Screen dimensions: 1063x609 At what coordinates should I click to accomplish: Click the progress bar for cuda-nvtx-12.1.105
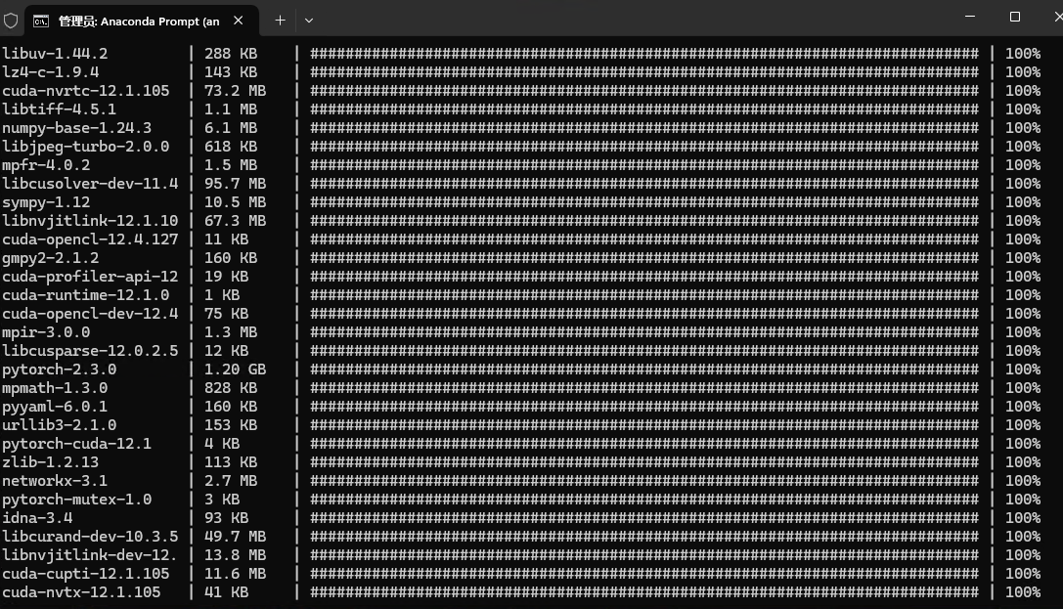point(644,592)
